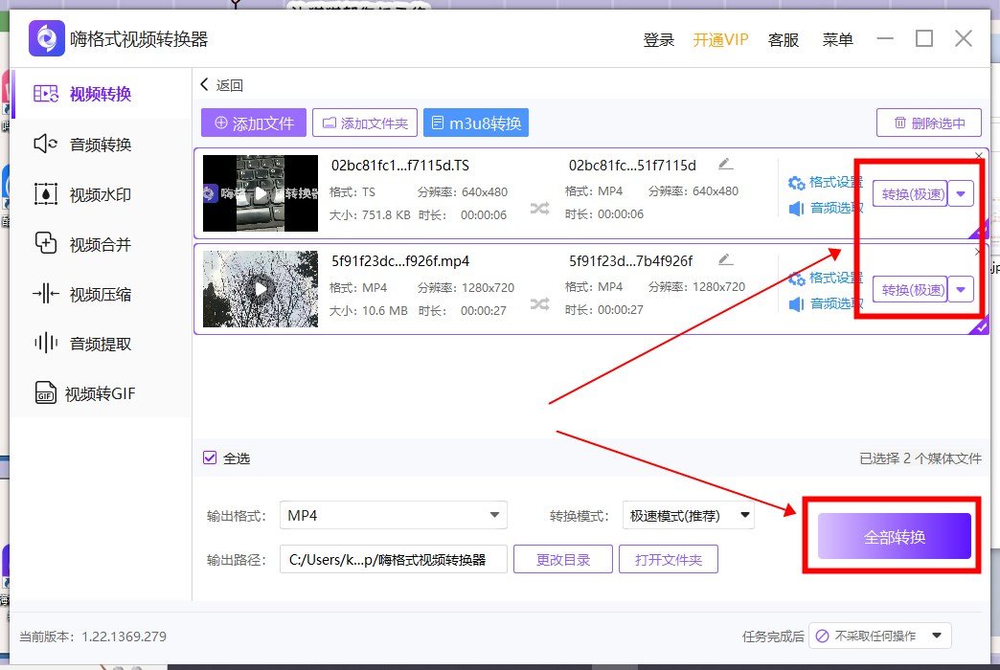The width and height of the screenshot is (1000, 670).
Task: Open the 不采取任何操作 task-completion dropdown
Action: point(876,636)
